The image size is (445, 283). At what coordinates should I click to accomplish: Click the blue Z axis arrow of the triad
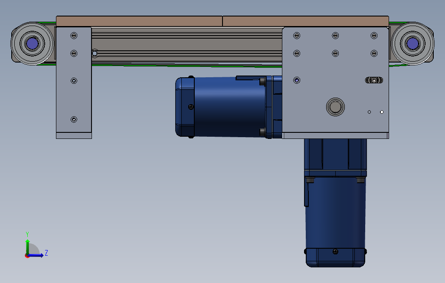(x=36, y=256)
